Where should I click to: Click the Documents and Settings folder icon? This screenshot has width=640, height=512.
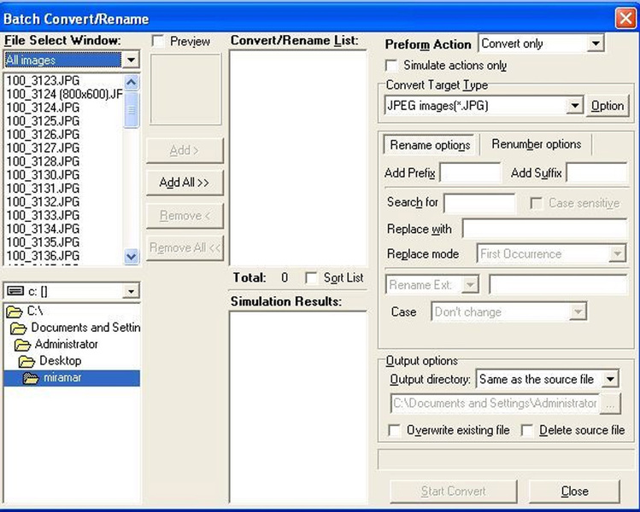tap(18, 329)
